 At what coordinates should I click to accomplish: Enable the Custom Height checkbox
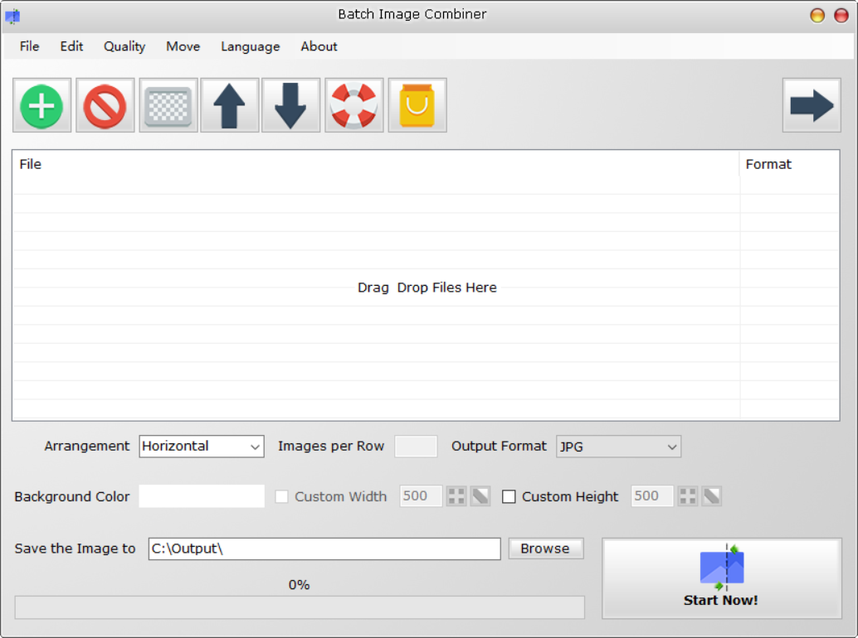(x=509, y=497)
